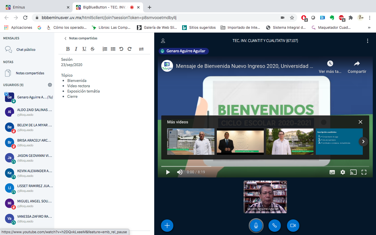
Task: Switch to the Eminus browser tab
Action: point(35,7)
